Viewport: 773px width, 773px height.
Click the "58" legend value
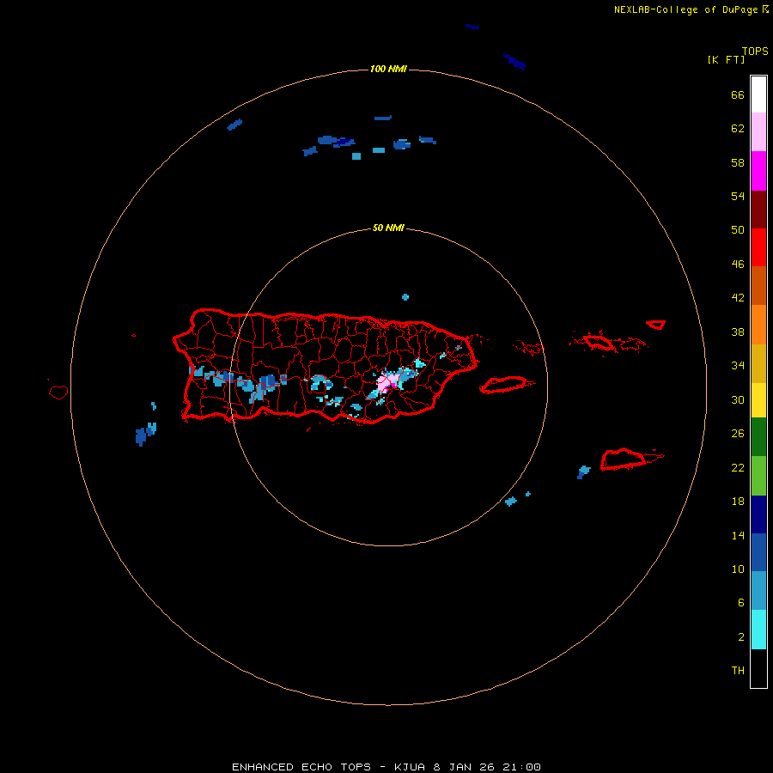point(738,162)
